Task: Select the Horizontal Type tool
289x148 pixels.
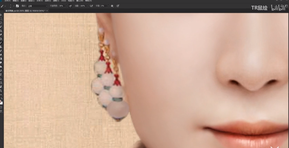Action: [1, 75]
